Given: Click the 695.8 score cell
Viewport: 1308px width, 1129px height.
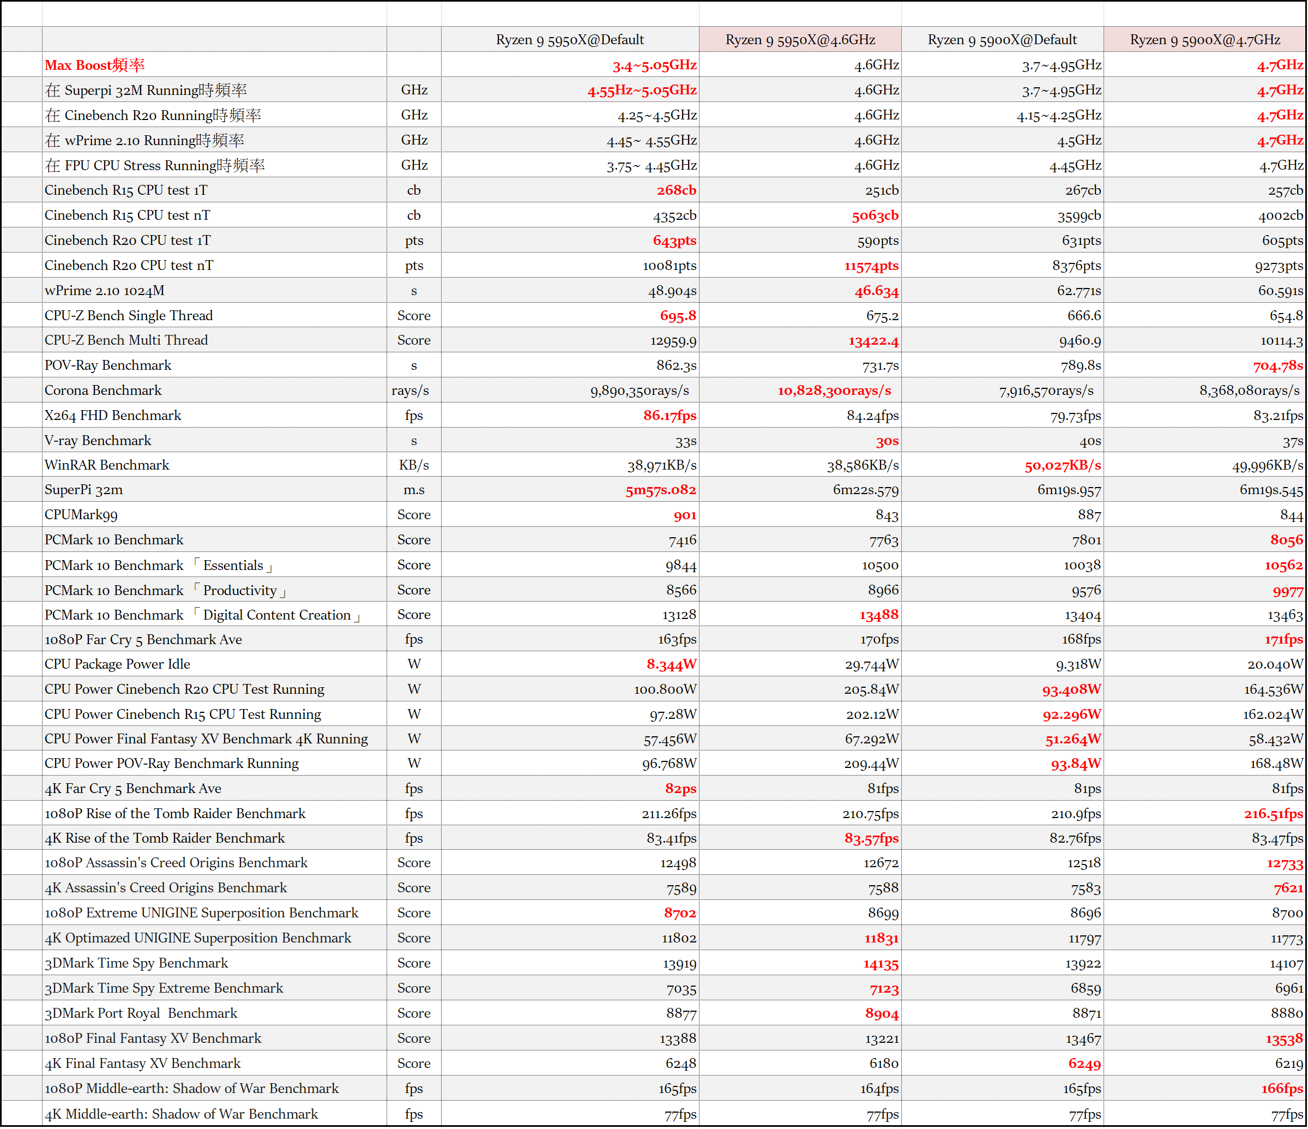Looking at the screenshot, I should (x=678, y=315).
